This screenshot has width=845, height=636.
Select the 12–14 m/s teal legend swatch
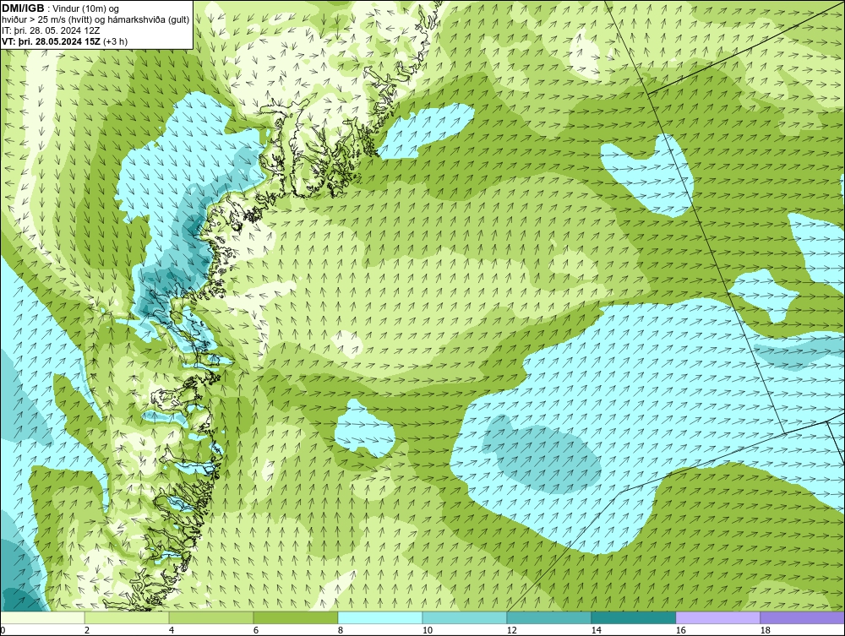(x=548, y=617)
